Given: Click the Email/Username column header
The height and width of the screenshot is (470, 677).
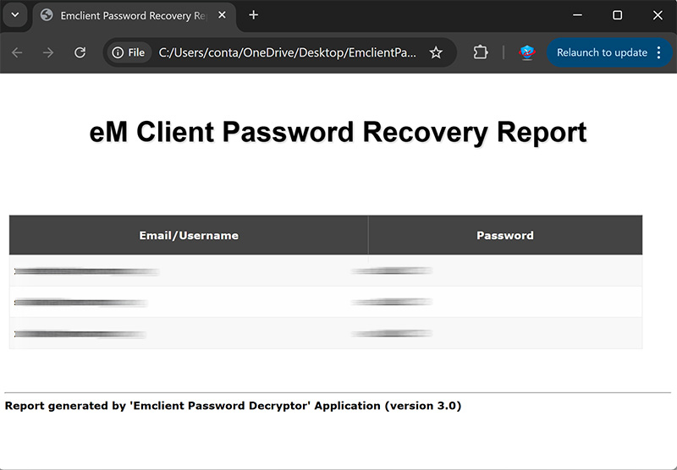Looking at the screenshot, I should (189, 235).
